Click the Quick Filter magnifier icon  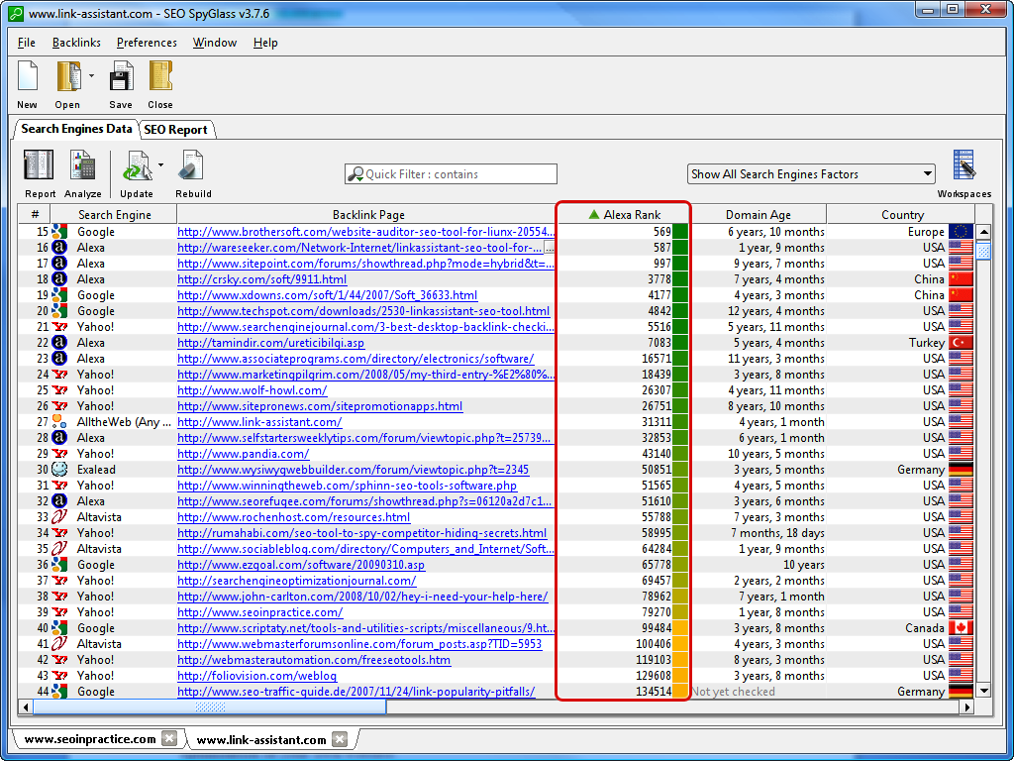click(x=355, y=174)
